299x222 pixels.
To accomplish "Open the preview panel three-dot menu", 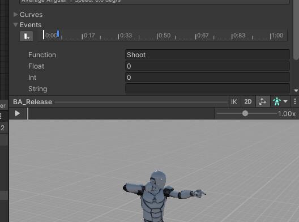I will [295, 101].
